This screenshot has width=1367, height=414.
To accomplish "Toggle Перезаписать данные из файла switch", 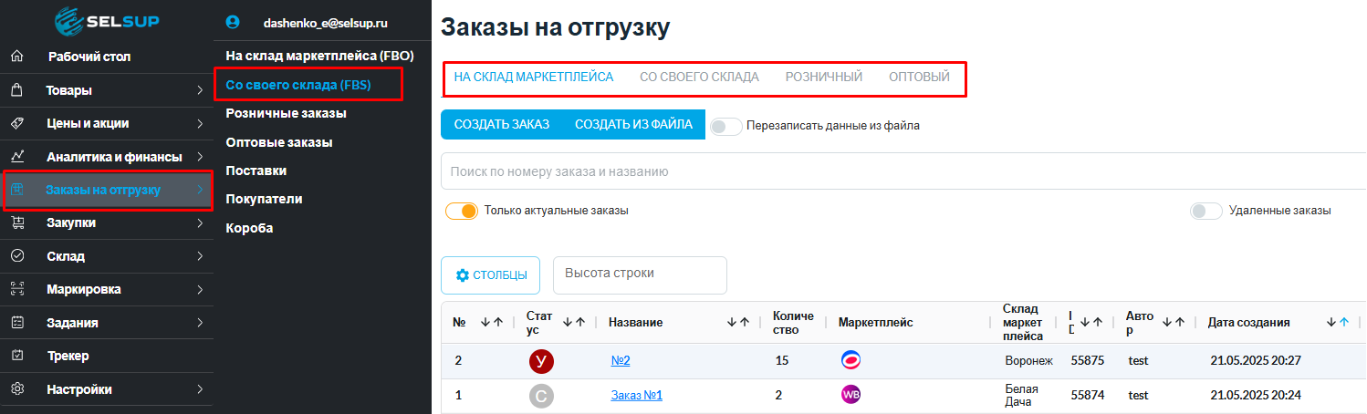I will click(725, 126).
